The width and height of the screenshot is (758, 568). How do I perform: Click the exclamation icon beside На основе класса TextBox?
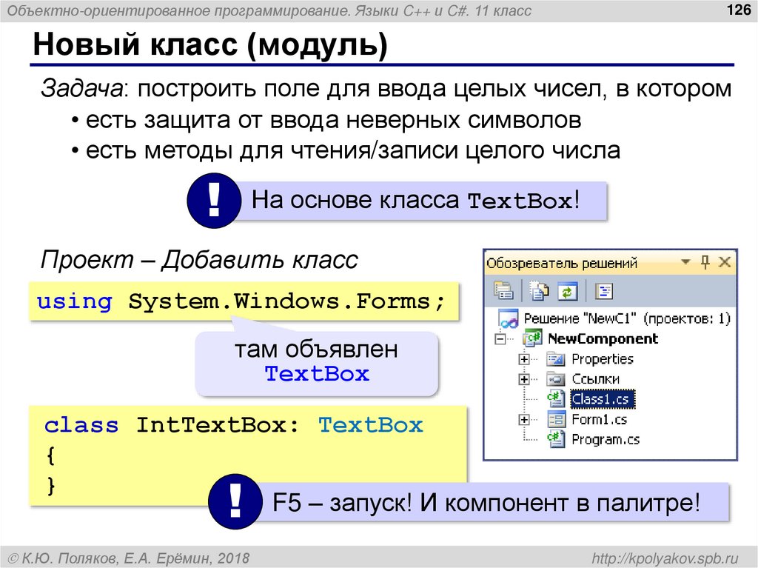point(214,200)
